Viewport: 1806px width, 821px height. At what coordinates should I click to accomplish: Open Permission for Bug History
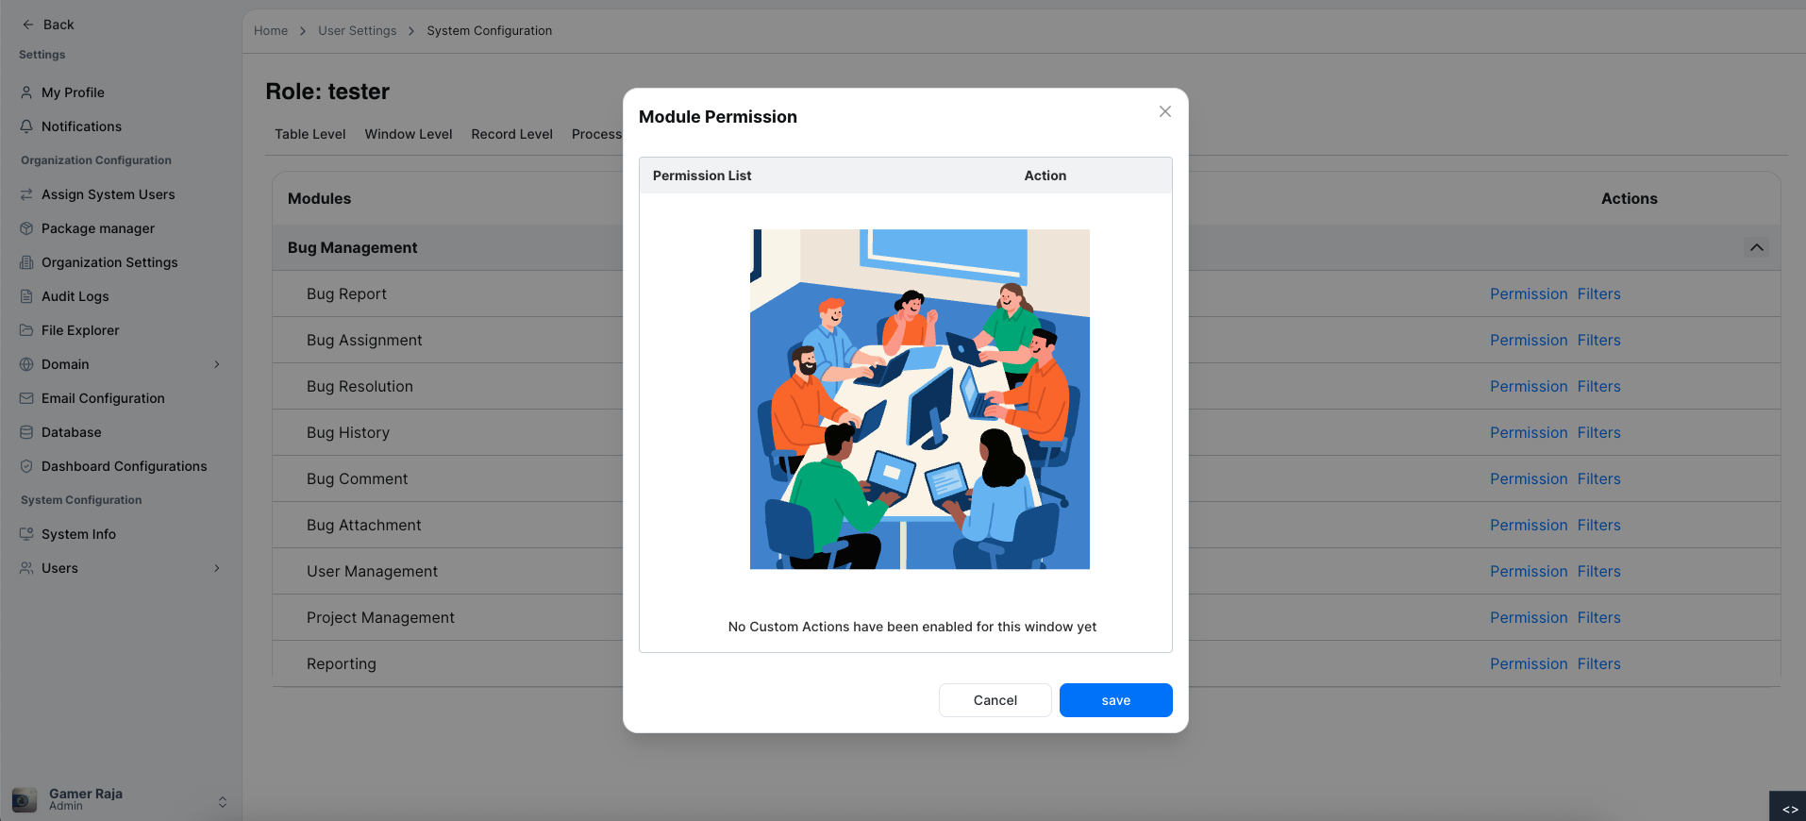tap(1529, 433)
